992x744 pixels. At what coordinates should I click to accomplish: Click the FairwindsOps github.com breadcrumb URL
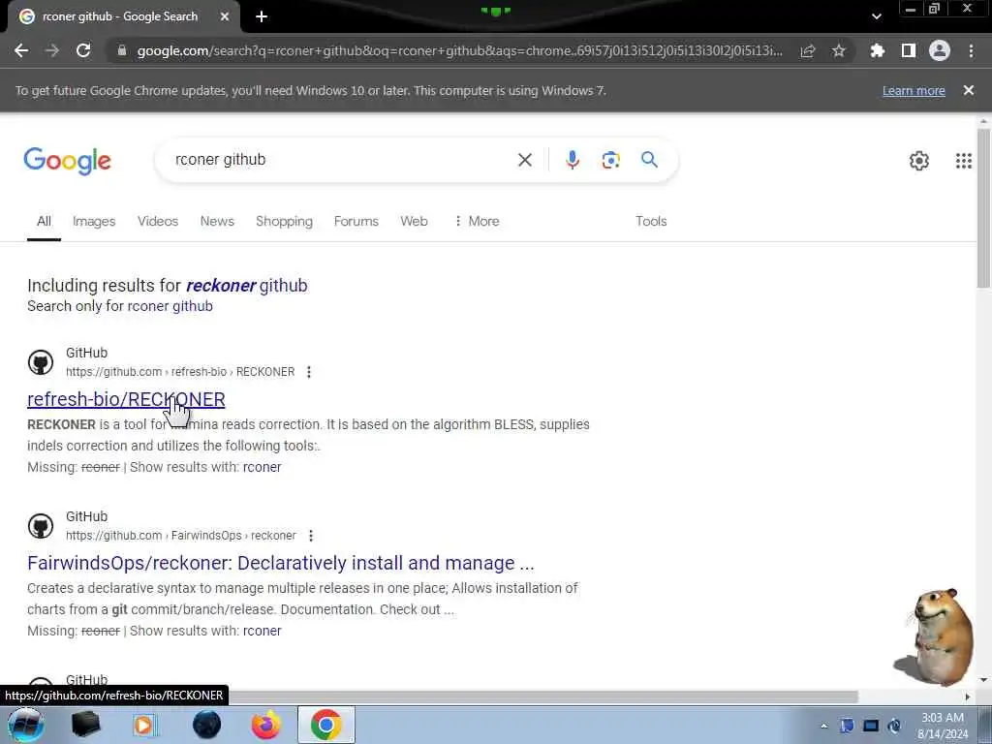(181, 536)
